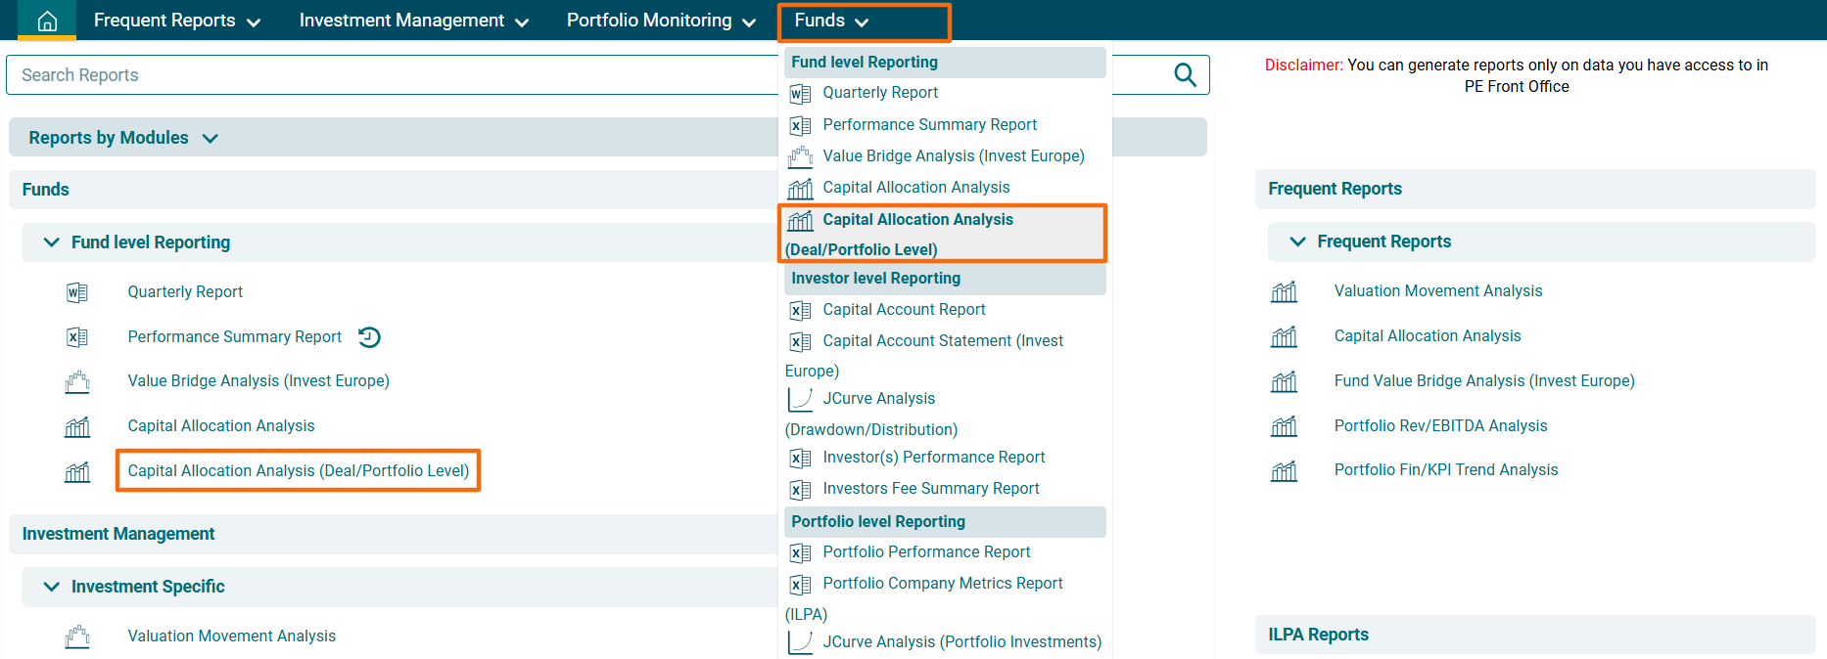The height and width of the screenshot is (659, 1827).
Task: Click the search magnifier icon
Action: (1185, 75)
